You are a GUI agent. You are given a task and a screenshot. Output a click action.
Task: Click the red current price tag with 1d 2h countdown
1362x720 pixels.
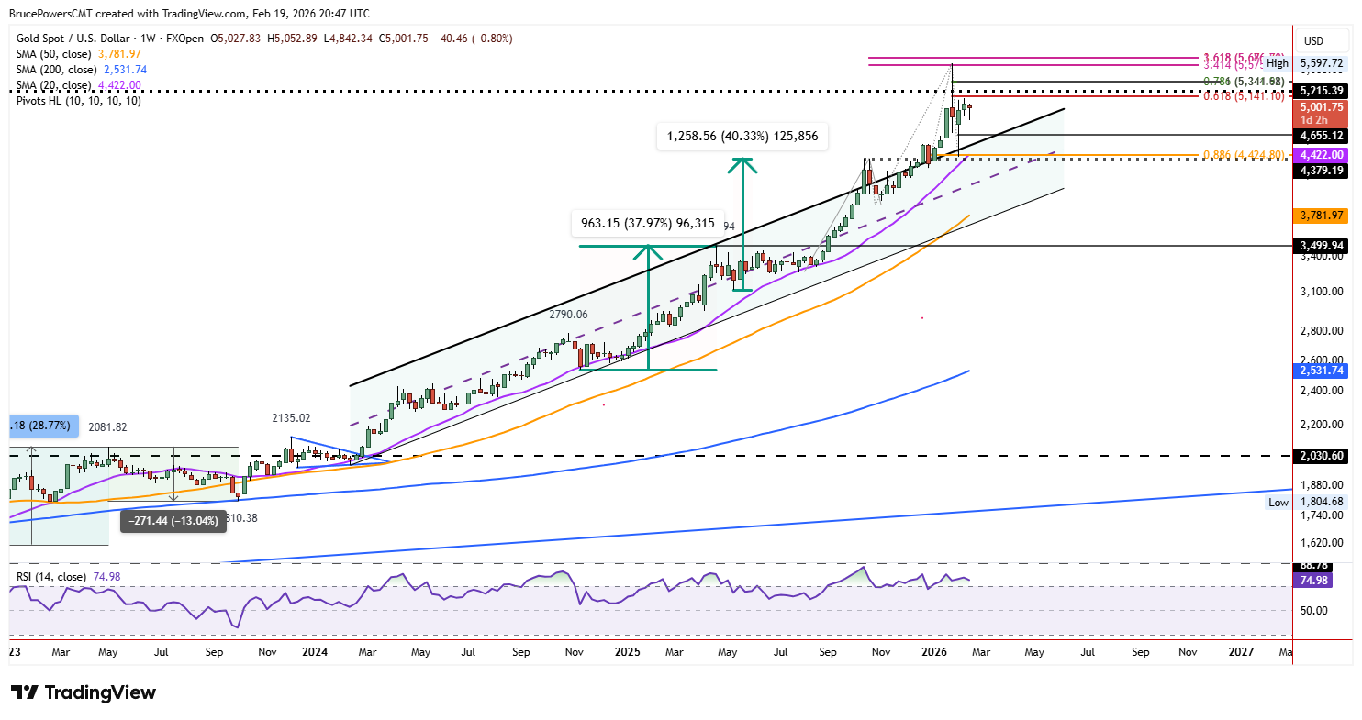[1322, 114]
